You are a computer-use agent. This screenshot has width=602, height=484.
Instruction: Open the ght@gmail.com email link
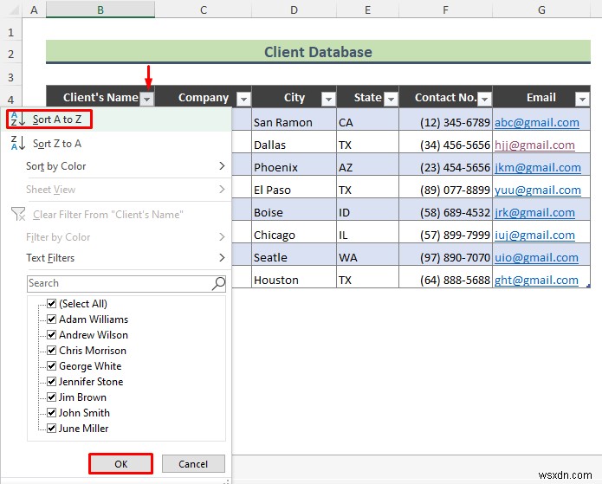[x=536, y=280]
